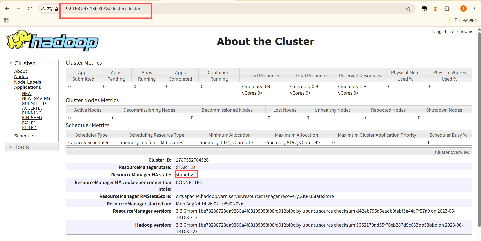The width and height of the screenshot is (481, 241).
Task: Open the Node Labels link
Action: point(28,82)
